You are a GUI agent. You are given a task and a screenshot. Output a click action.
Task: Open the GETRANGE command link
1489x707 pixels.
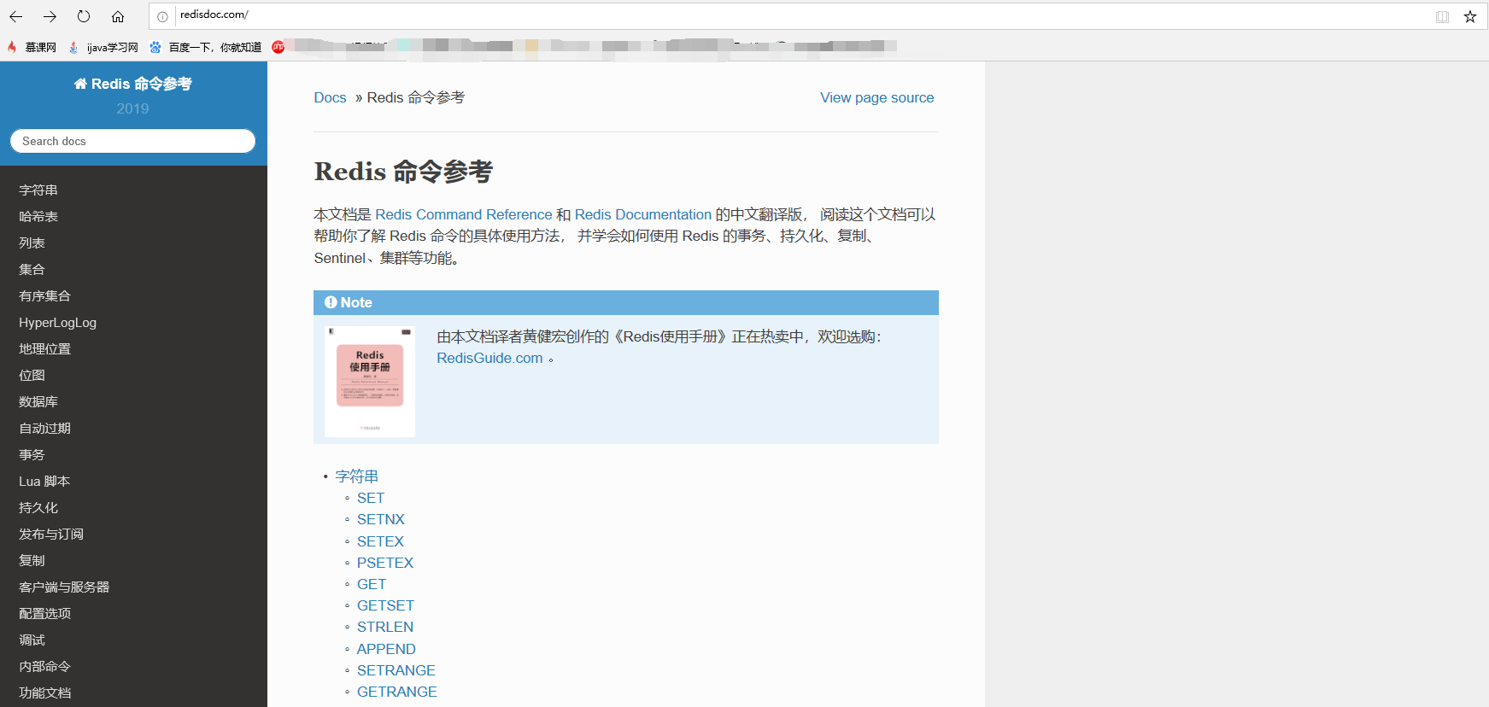point(397,692)
